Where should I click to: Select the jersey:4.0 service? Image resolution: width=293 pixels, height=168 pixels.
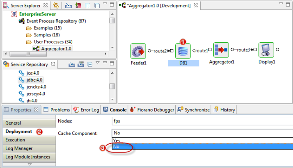36,94
